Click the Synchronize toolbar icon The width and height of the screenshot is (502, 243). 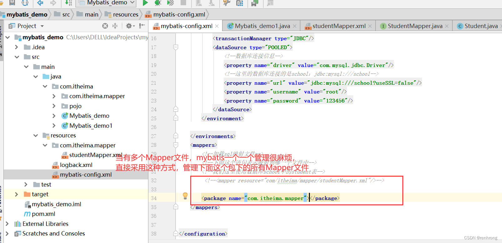click(25, 2)
